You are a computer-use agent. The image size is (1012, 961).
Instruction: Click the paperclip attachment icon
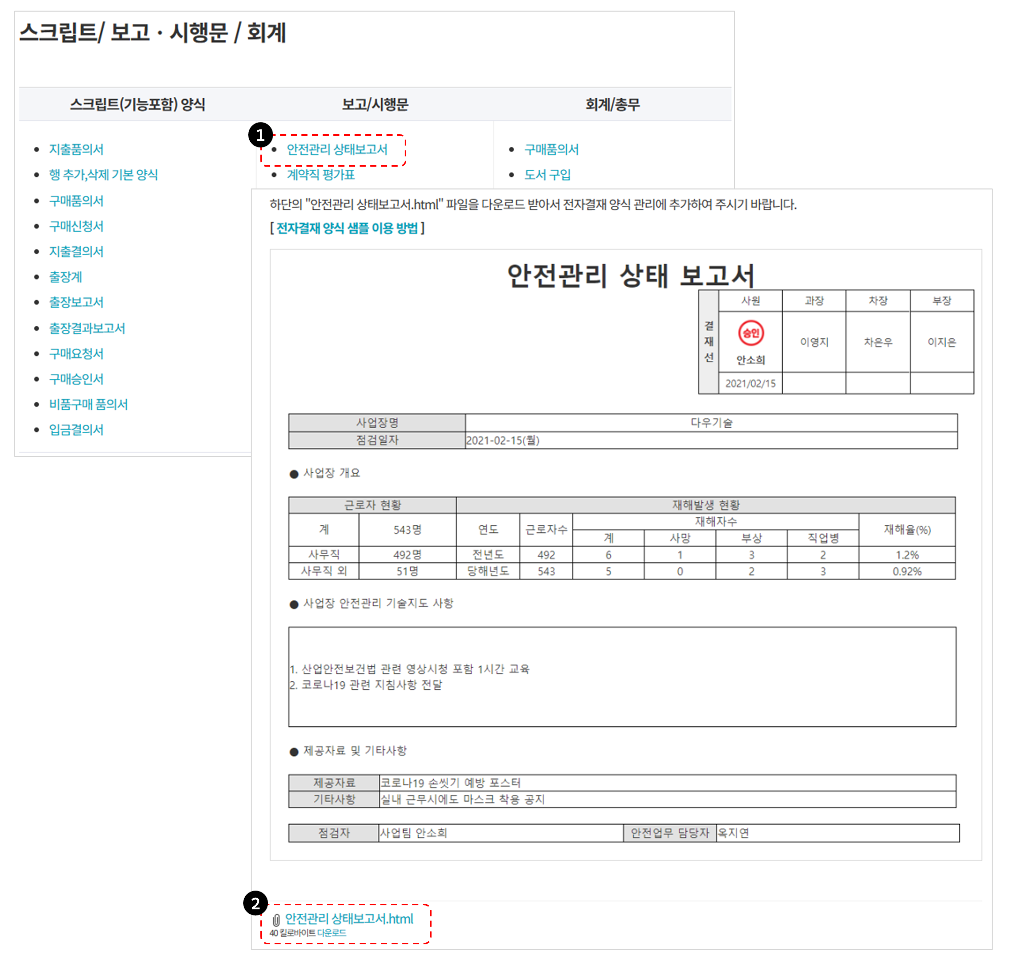[x=276, y=919]
